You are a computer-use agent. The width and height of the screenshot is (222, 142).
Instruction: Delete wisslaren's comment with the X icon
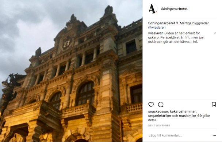click(215, 33)
